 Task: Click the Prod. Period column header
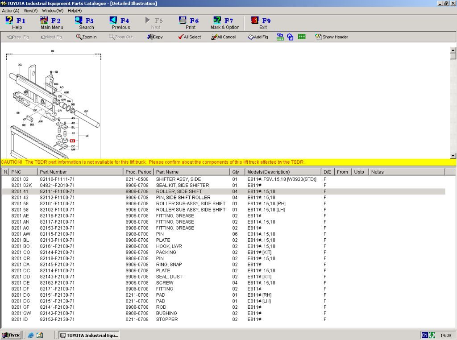(x=138, y=172)
